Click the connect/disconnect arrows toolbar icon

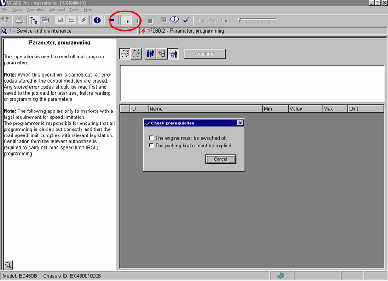(5, 20)
